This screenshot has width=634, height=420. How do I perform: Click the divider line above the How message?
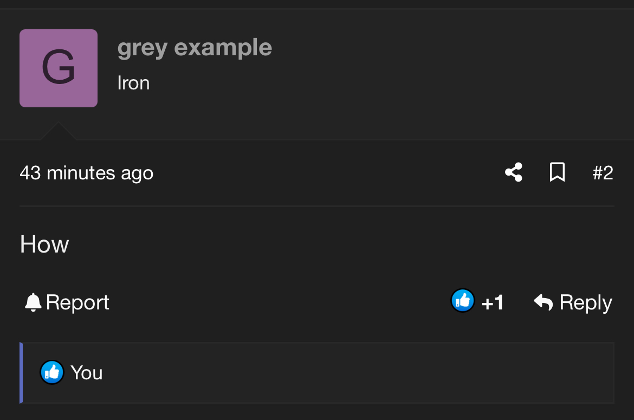coord(317,206)
